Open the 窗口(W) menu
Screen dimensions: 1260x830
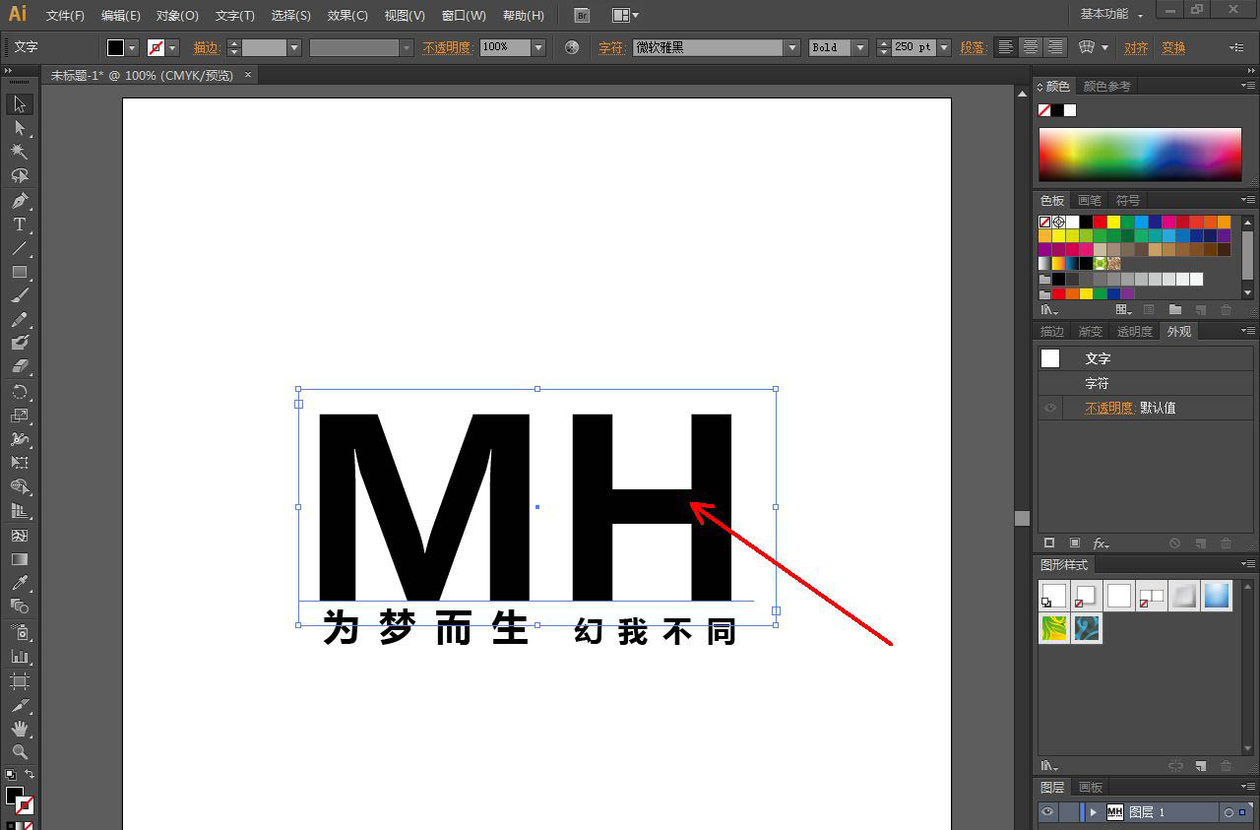point(464,16)
